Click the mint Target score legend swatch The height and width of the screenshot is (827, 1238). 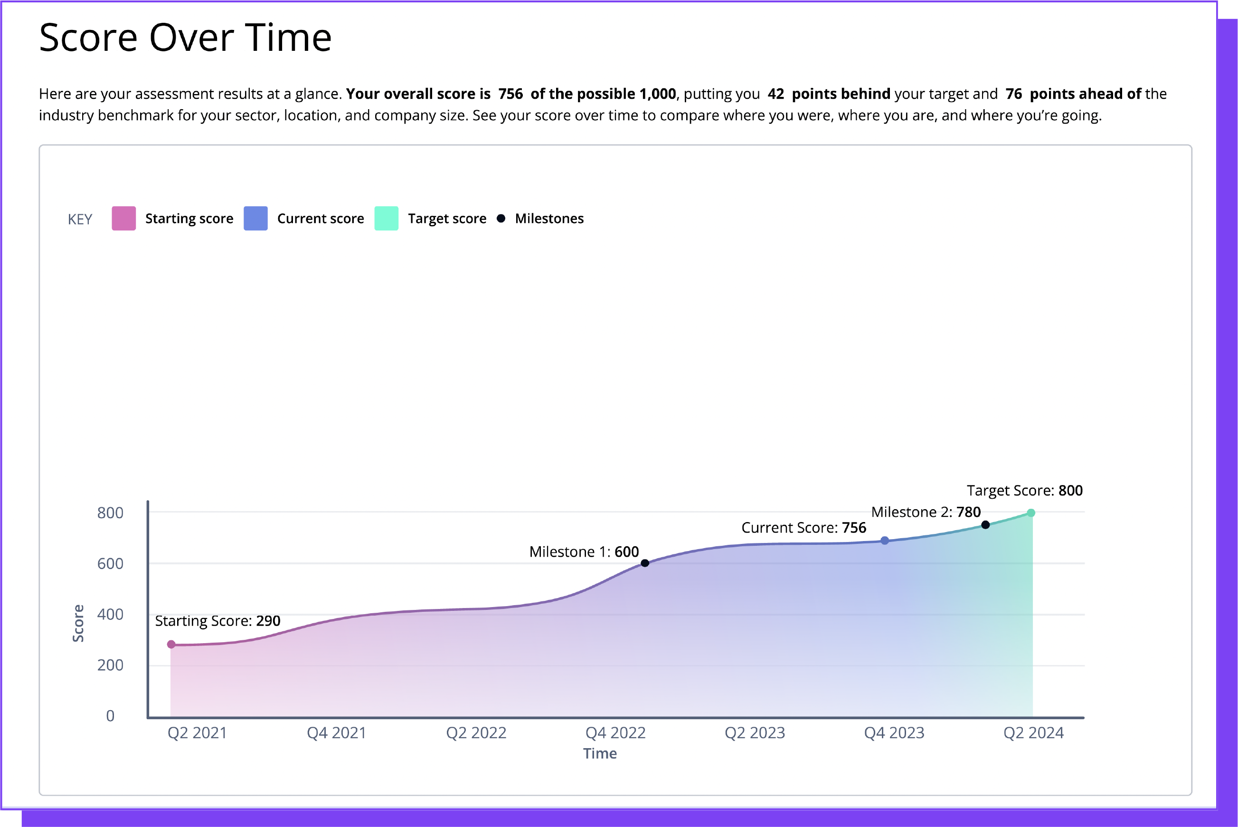pos(387,219)
